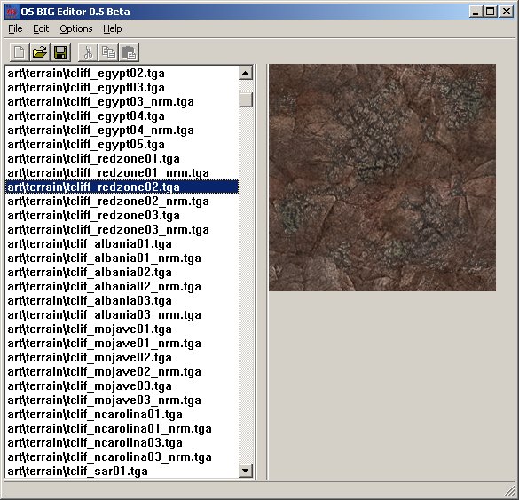Select art\terrain\tclif_albania01_nrm.tga
The height and width of the screenshot is (500, 519).
click(x=122, y=258)
